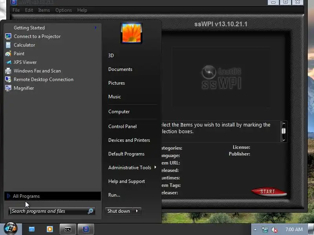Viewport: 314px width, 235px height.
Task: Click ssWPI window title bar icon
Action: point(14,2)
